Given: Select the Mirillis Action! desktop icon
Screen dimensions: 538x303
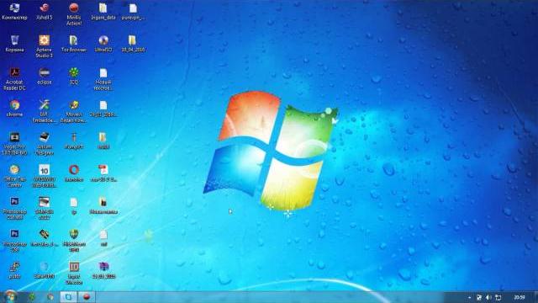Looking at the screenshot, I should tap(74, 13).
